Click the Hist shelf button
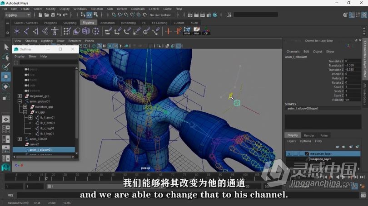The width and height of the screenshot is (368, 206). pos(196,31)
